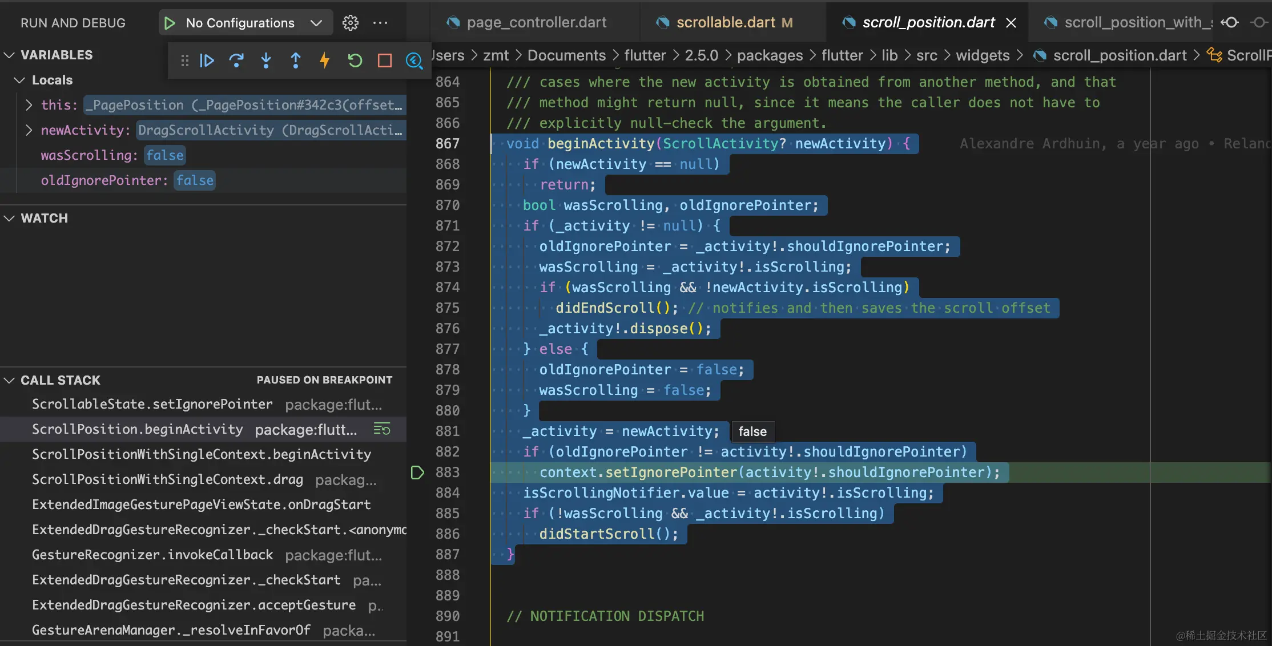
Task: Click the 'flutter' breadcrumb after Documents
Action: 645,56
